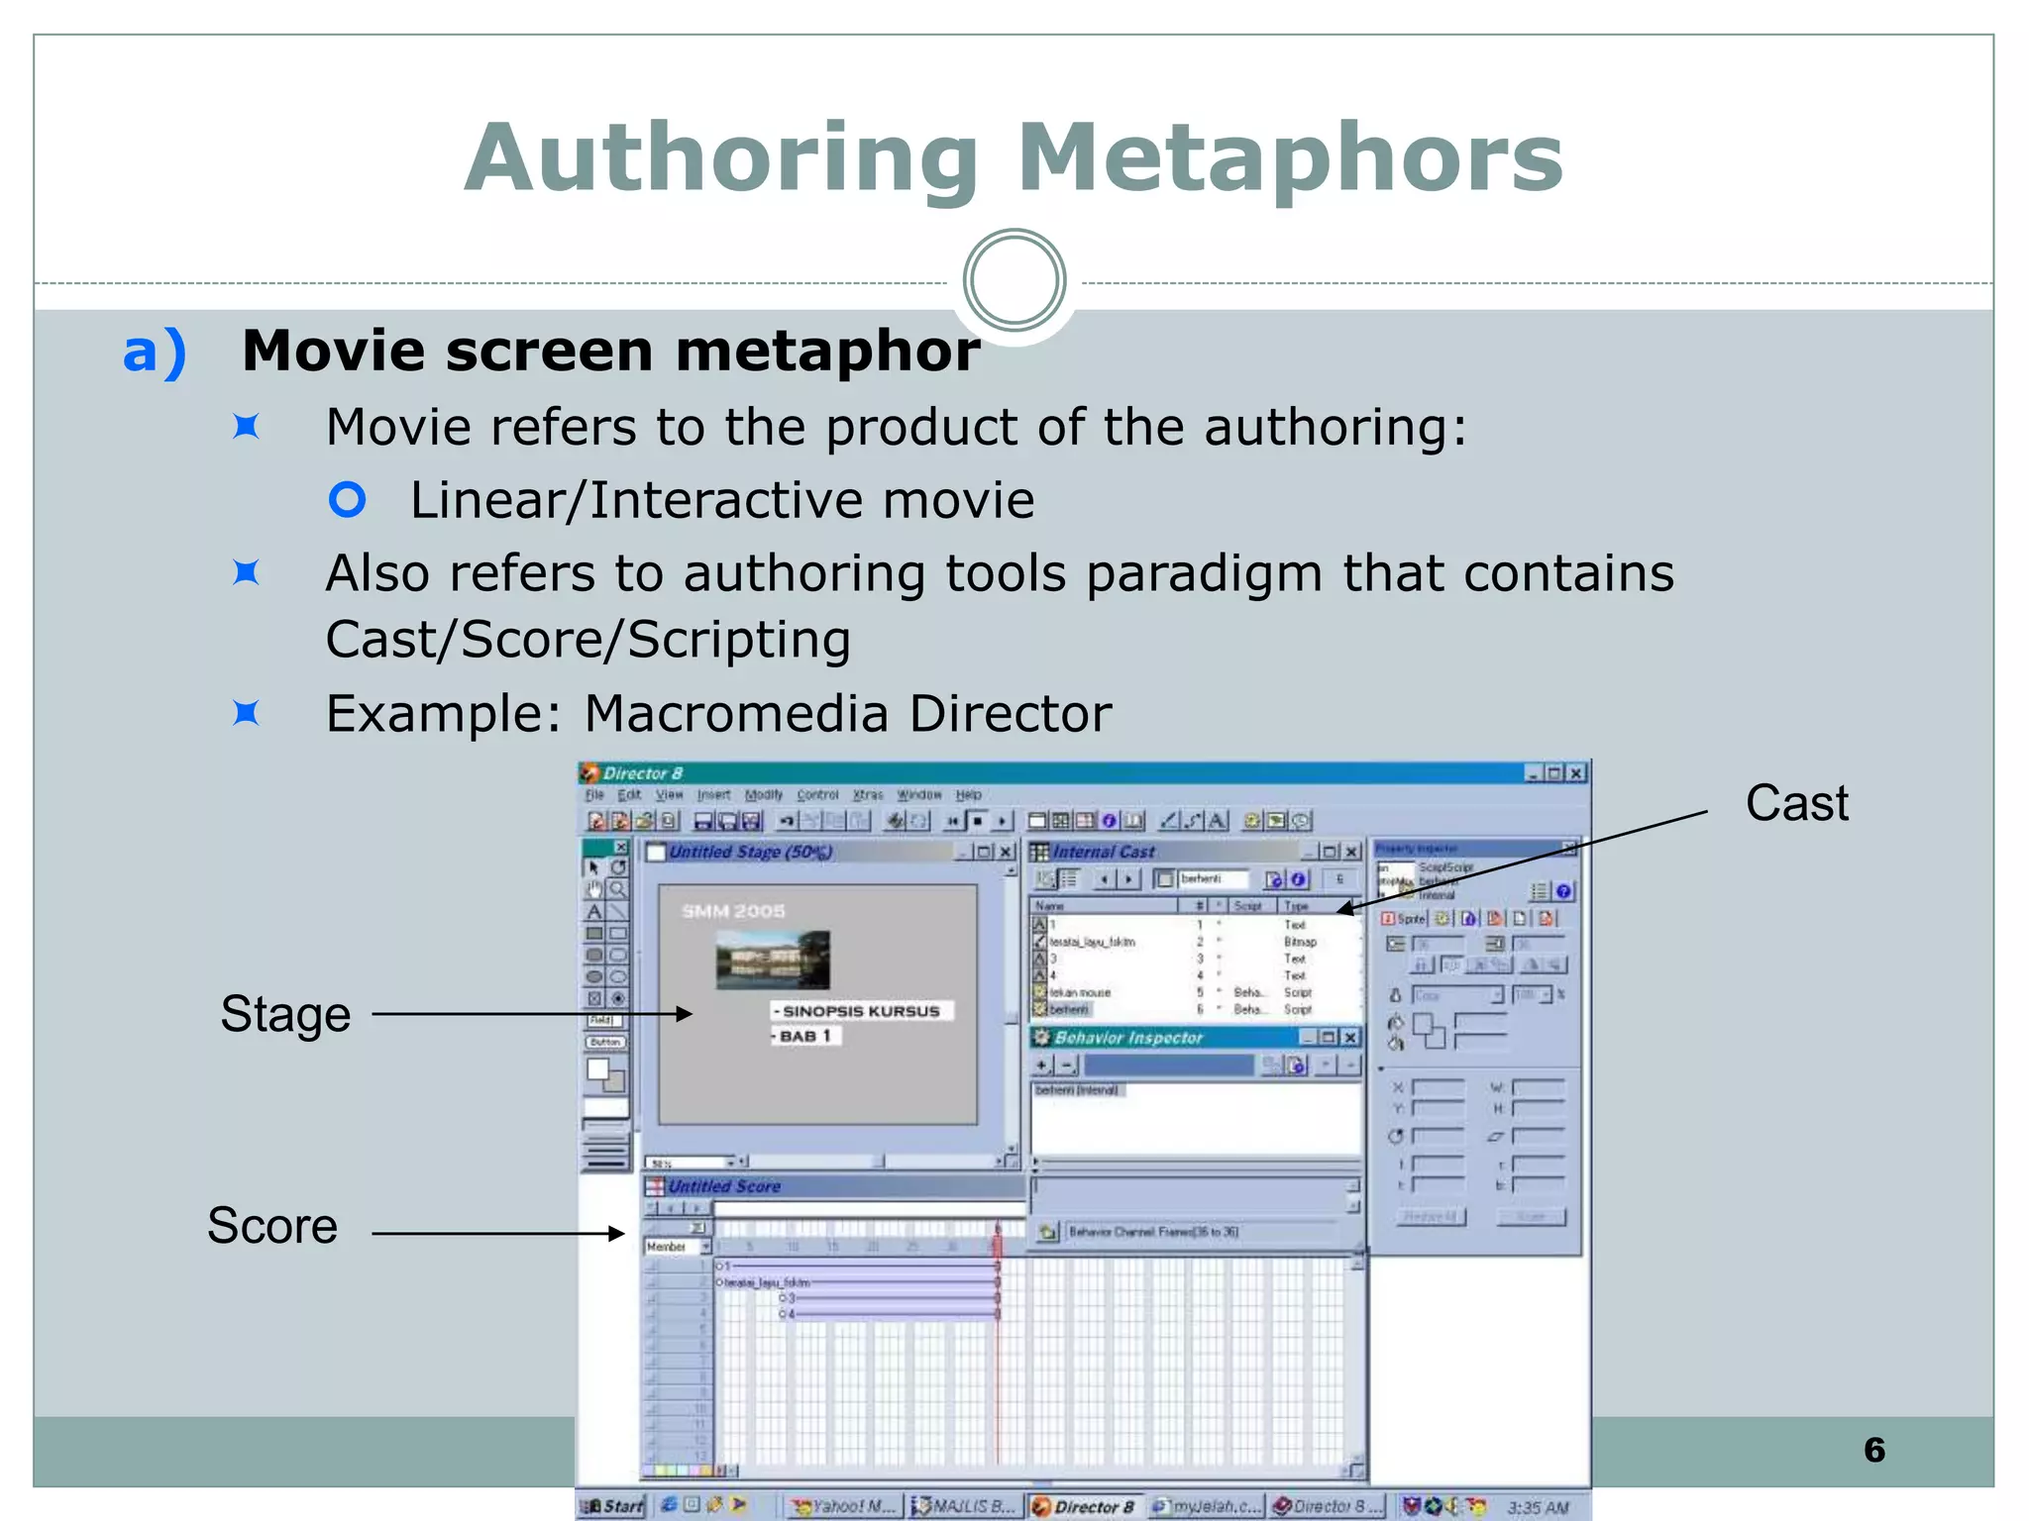Viewport: 2029px width, 1521px height.
Task: Open cast member script button
Action: pyautogui.click(x=1274, y=879)
